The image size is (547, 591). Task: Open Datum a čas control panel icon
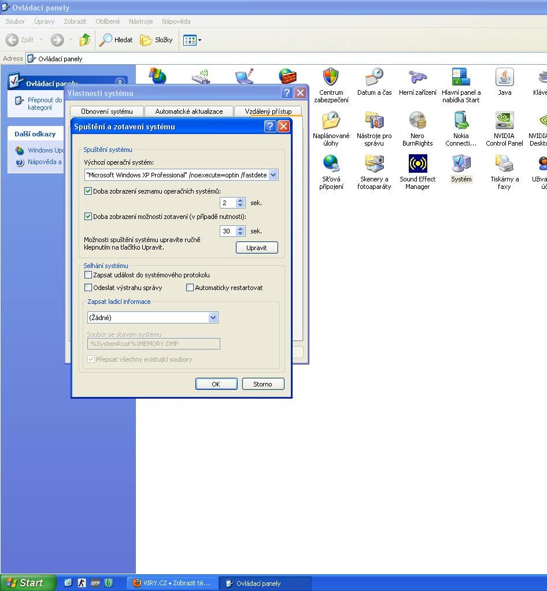(x=374, y=77)
